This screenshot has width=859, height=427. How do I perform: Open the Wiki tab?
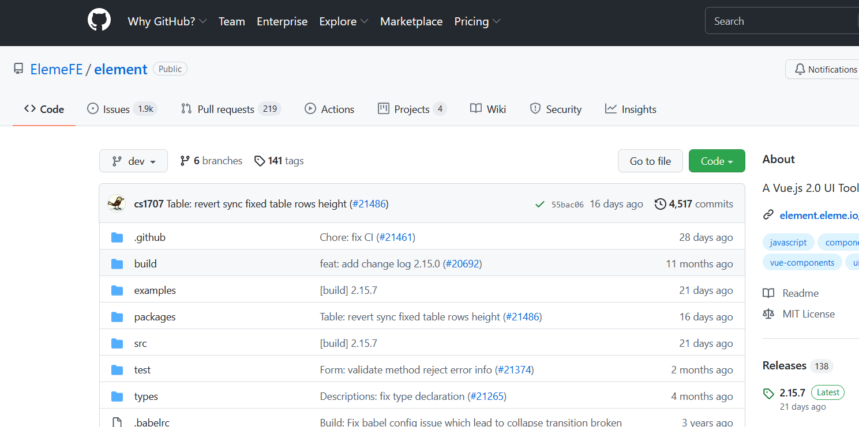click(x=488, y=109)
